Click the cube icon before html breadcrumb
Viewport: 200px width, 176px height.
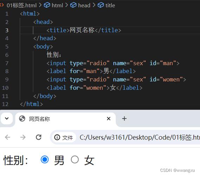[47, 5]
